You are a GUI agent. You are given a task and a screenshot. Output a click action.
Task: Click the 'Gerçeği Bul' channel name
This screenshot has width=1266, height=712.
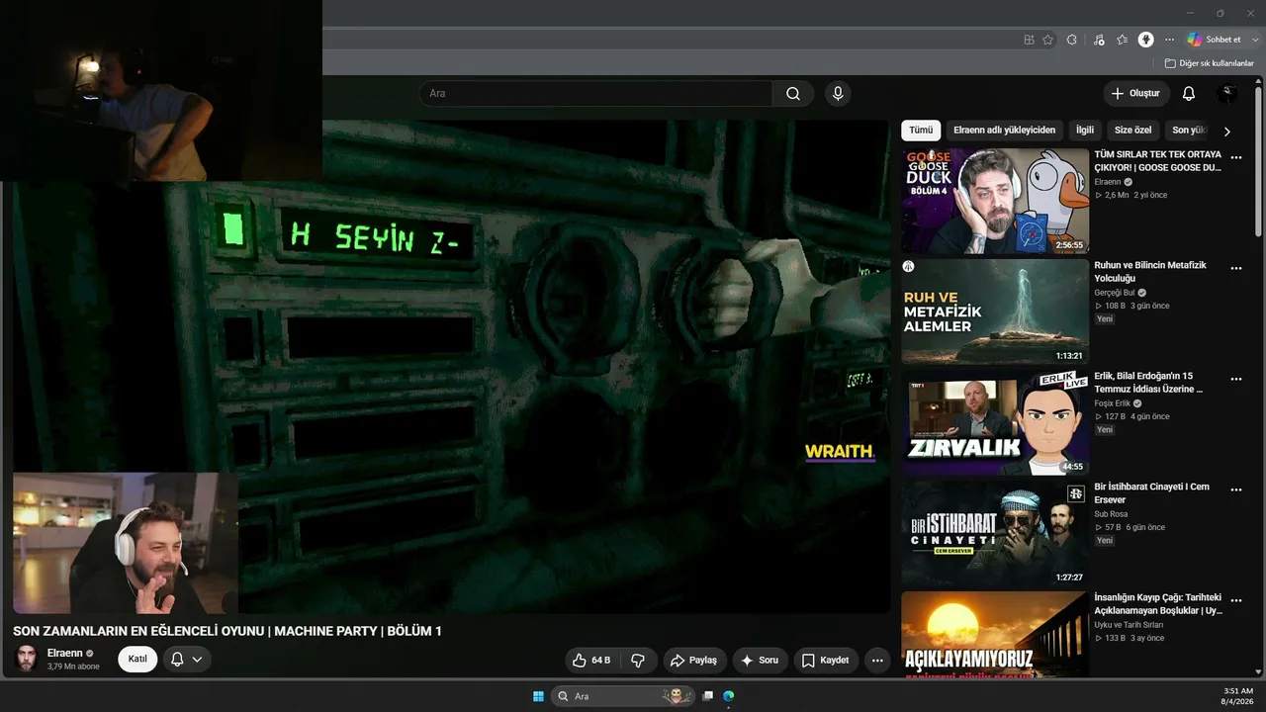click(x=1114, y=293)
